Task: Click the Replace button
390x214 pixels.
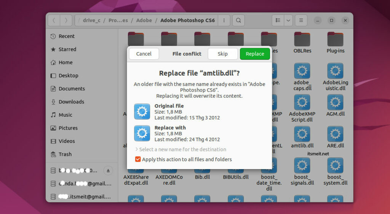Action: [255, 54]
